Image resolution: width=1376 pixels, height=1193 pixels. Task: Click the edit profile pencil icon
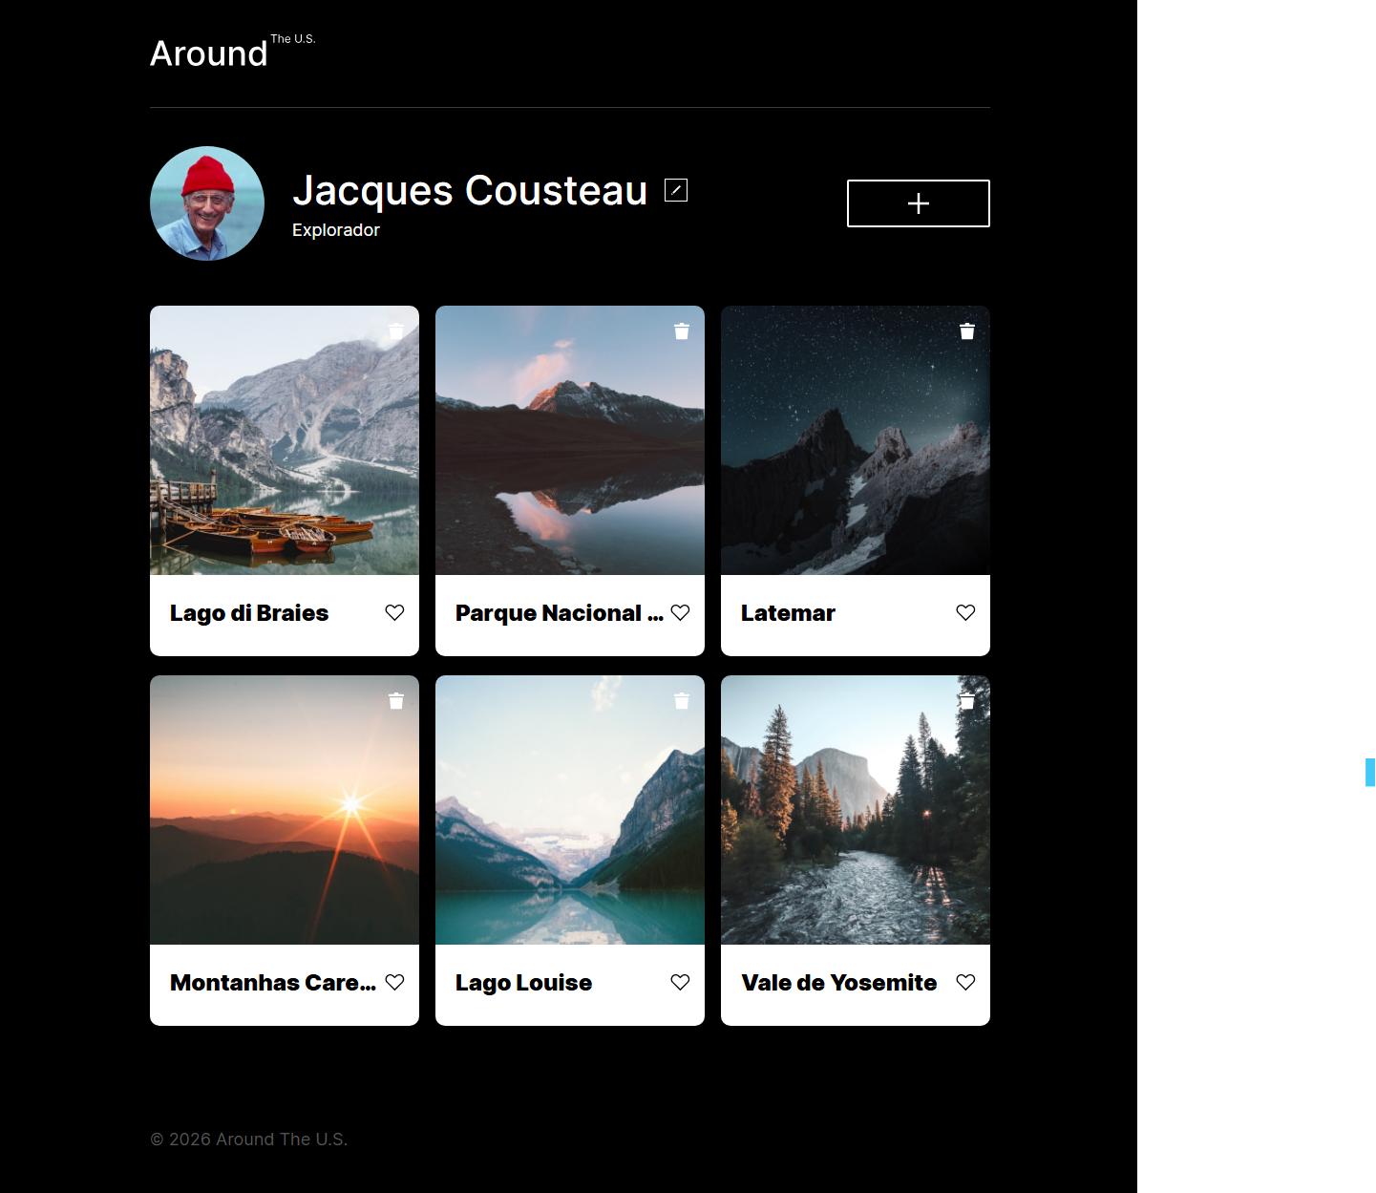pos(676,190)
